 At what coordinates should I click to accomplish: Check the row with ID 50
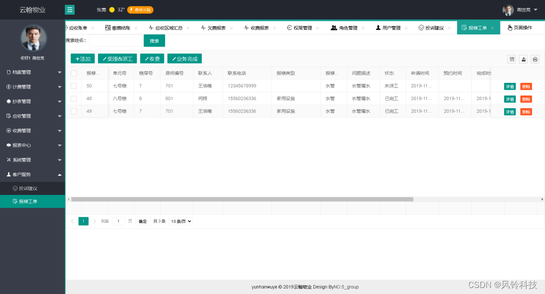click(x=74, y=86)
